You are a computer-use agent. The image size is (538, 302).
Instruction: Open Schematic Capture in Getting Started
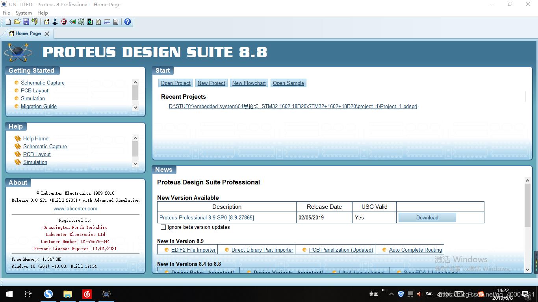[43, 83]
